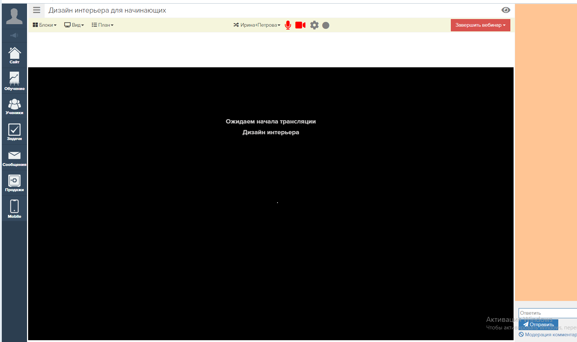Viewport: 577px width, 342px height.
Task: Toggle the eye visibility icon
Action: 506,10
